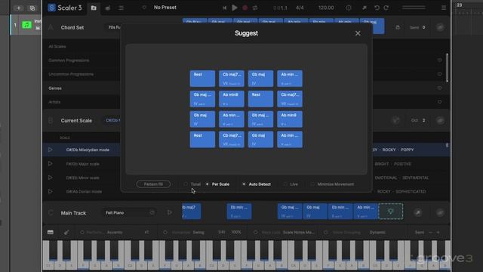Click the DAW duplicate track icon

click(32, 8)
